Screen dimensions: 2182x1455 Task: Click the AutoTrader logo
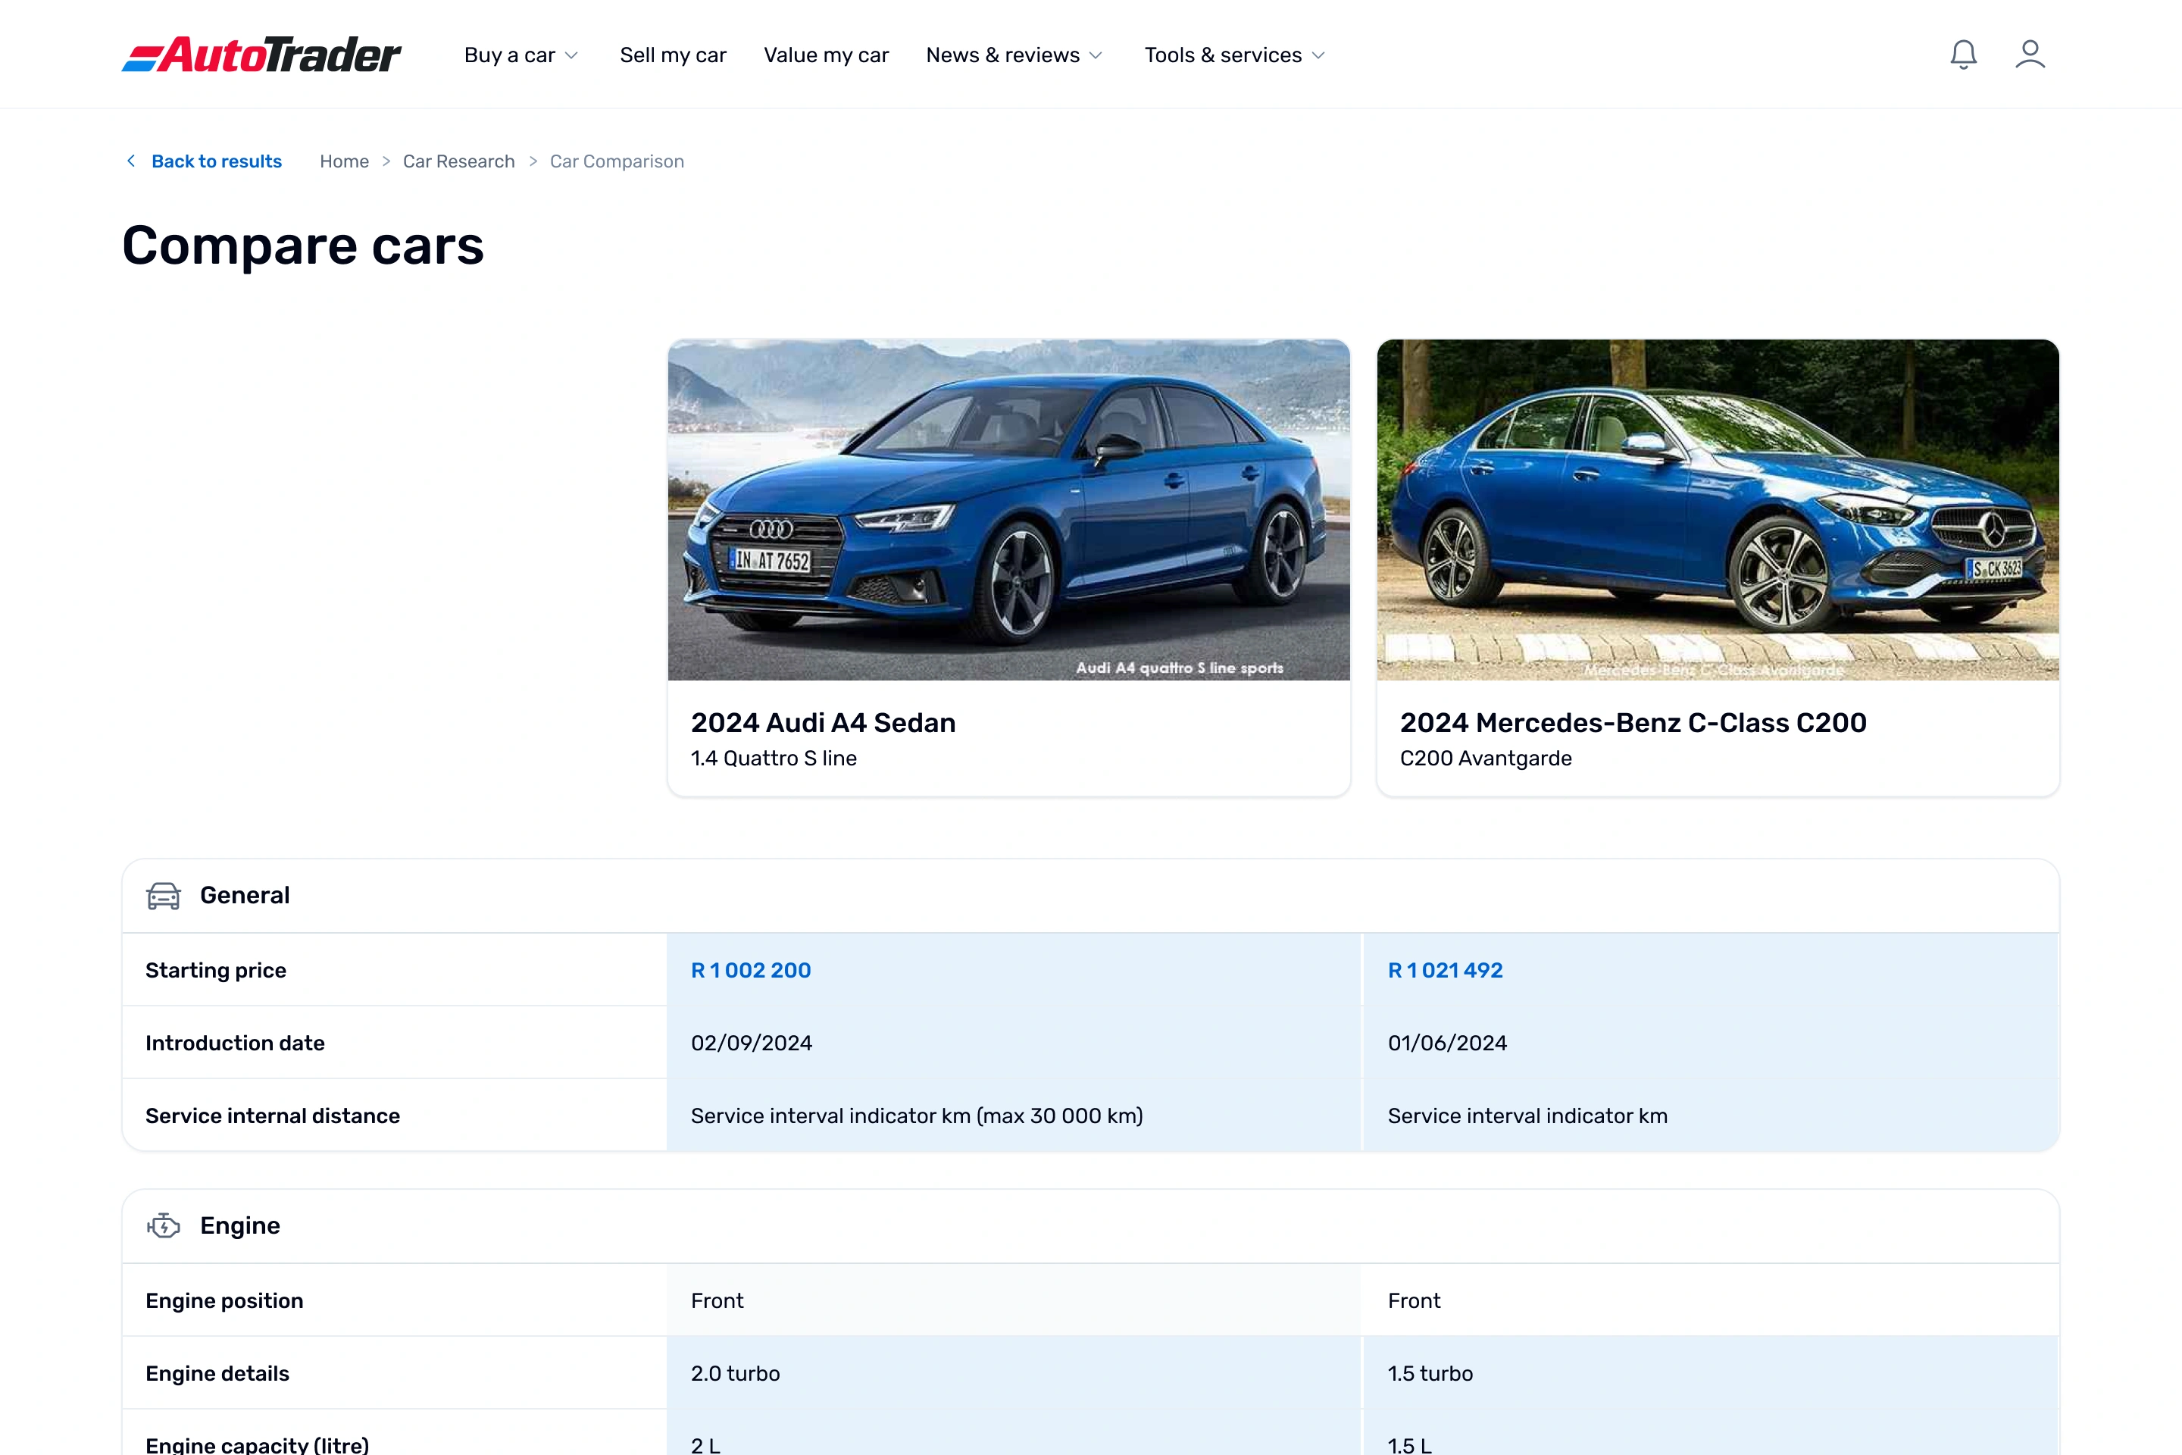coord(261,55)
